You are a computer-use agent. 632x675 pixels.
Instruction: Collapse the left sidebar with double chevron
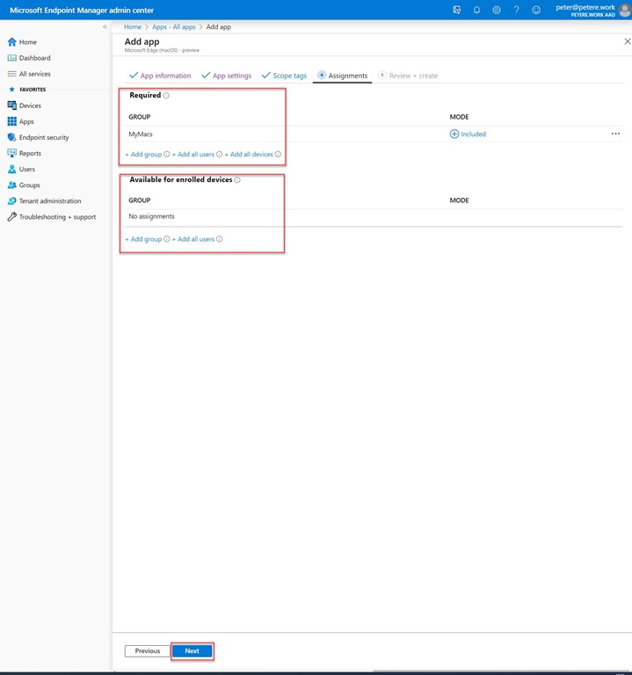point(105,27)
